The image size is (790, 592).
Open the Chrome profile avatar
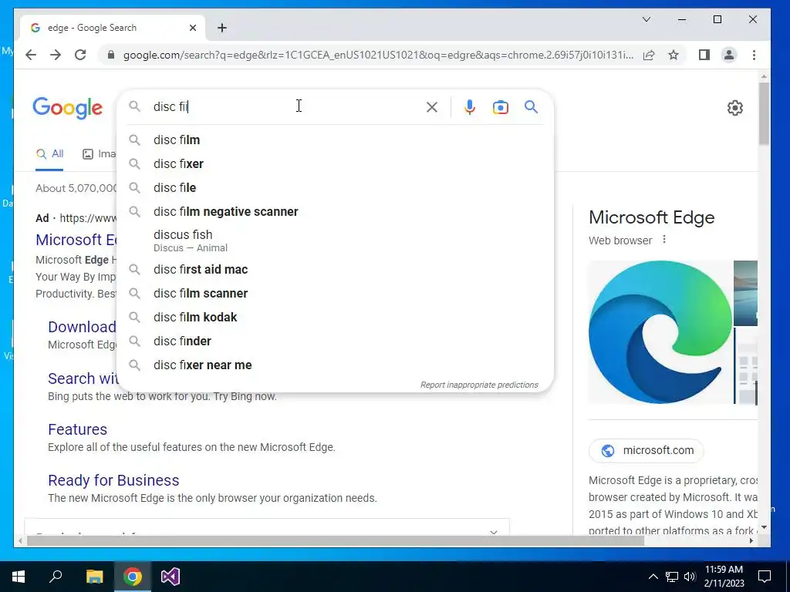(729, 55)
